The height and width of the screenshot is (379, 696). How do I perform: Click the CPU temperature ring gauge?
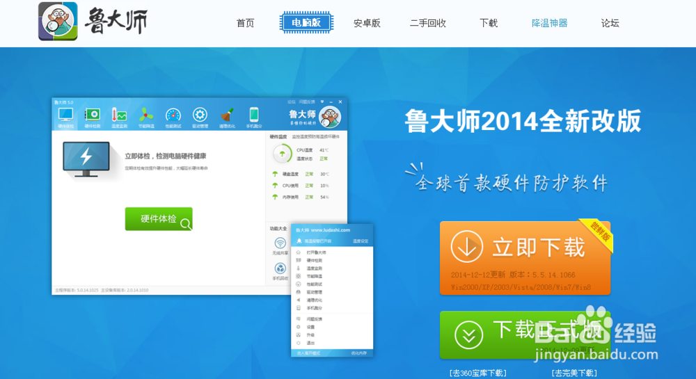282,154
